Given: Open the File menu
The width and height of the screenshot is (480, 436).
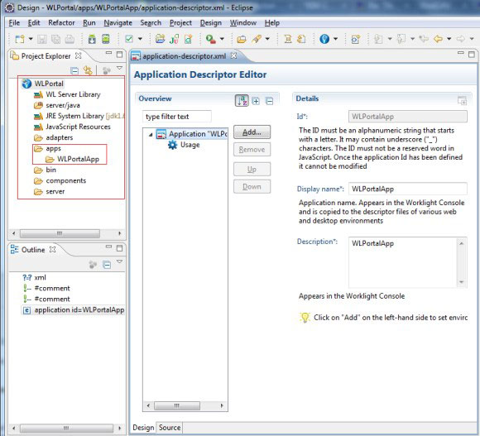Looking at the screenshot, I should [14, 23].
